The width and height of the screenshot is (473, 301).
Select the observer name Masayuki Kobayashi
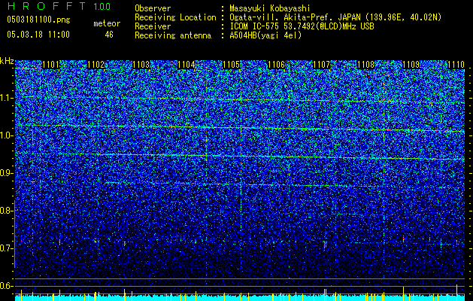coord(269,8)
